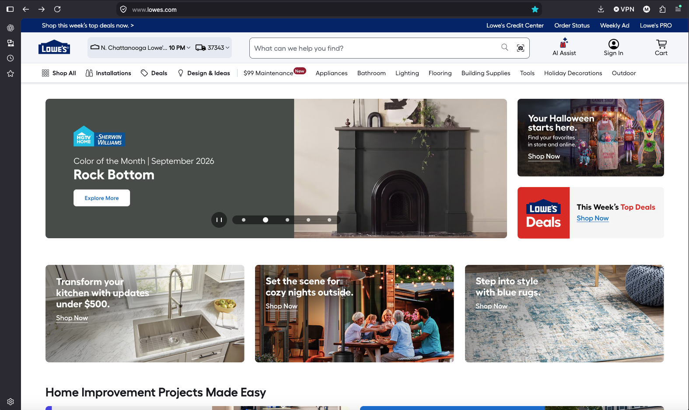Open browser downloads icon
The height and width of the screenshot is (410, 689).
pyautogui.click(x=601, y=9)
